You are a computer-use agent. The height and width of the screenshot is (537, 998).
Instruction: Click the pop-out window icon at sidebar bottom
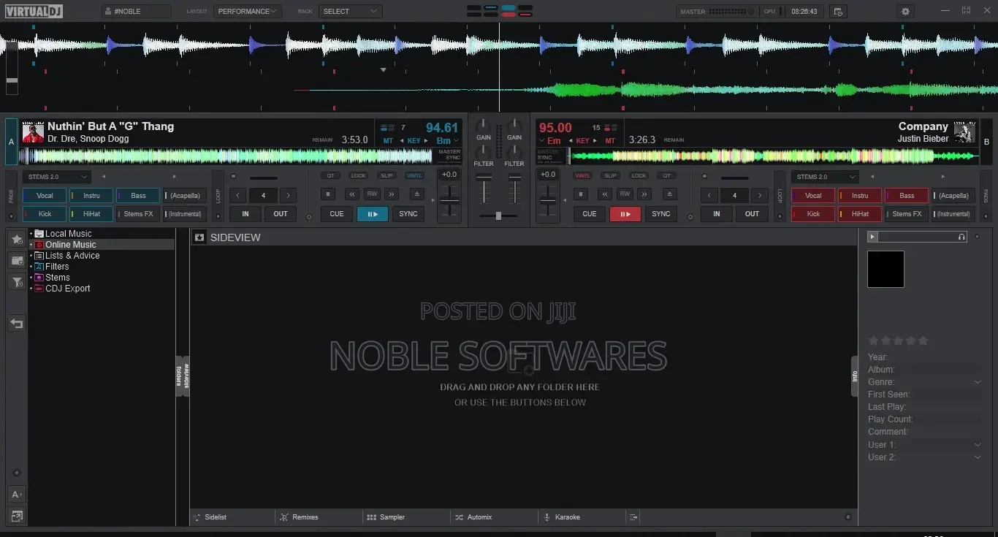17,517
